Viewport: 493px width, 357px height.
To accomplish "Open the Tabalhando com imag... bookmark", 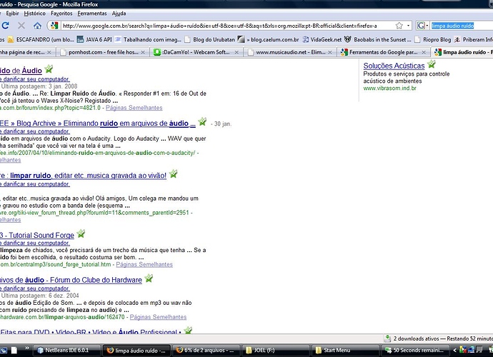I will pyautogui.click(x=148, y=39).
